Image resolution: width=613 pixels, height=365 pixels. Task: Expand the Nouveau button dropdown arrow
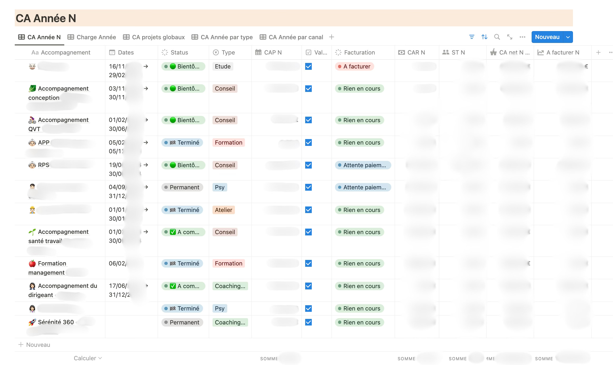click(x=568, y=37)
